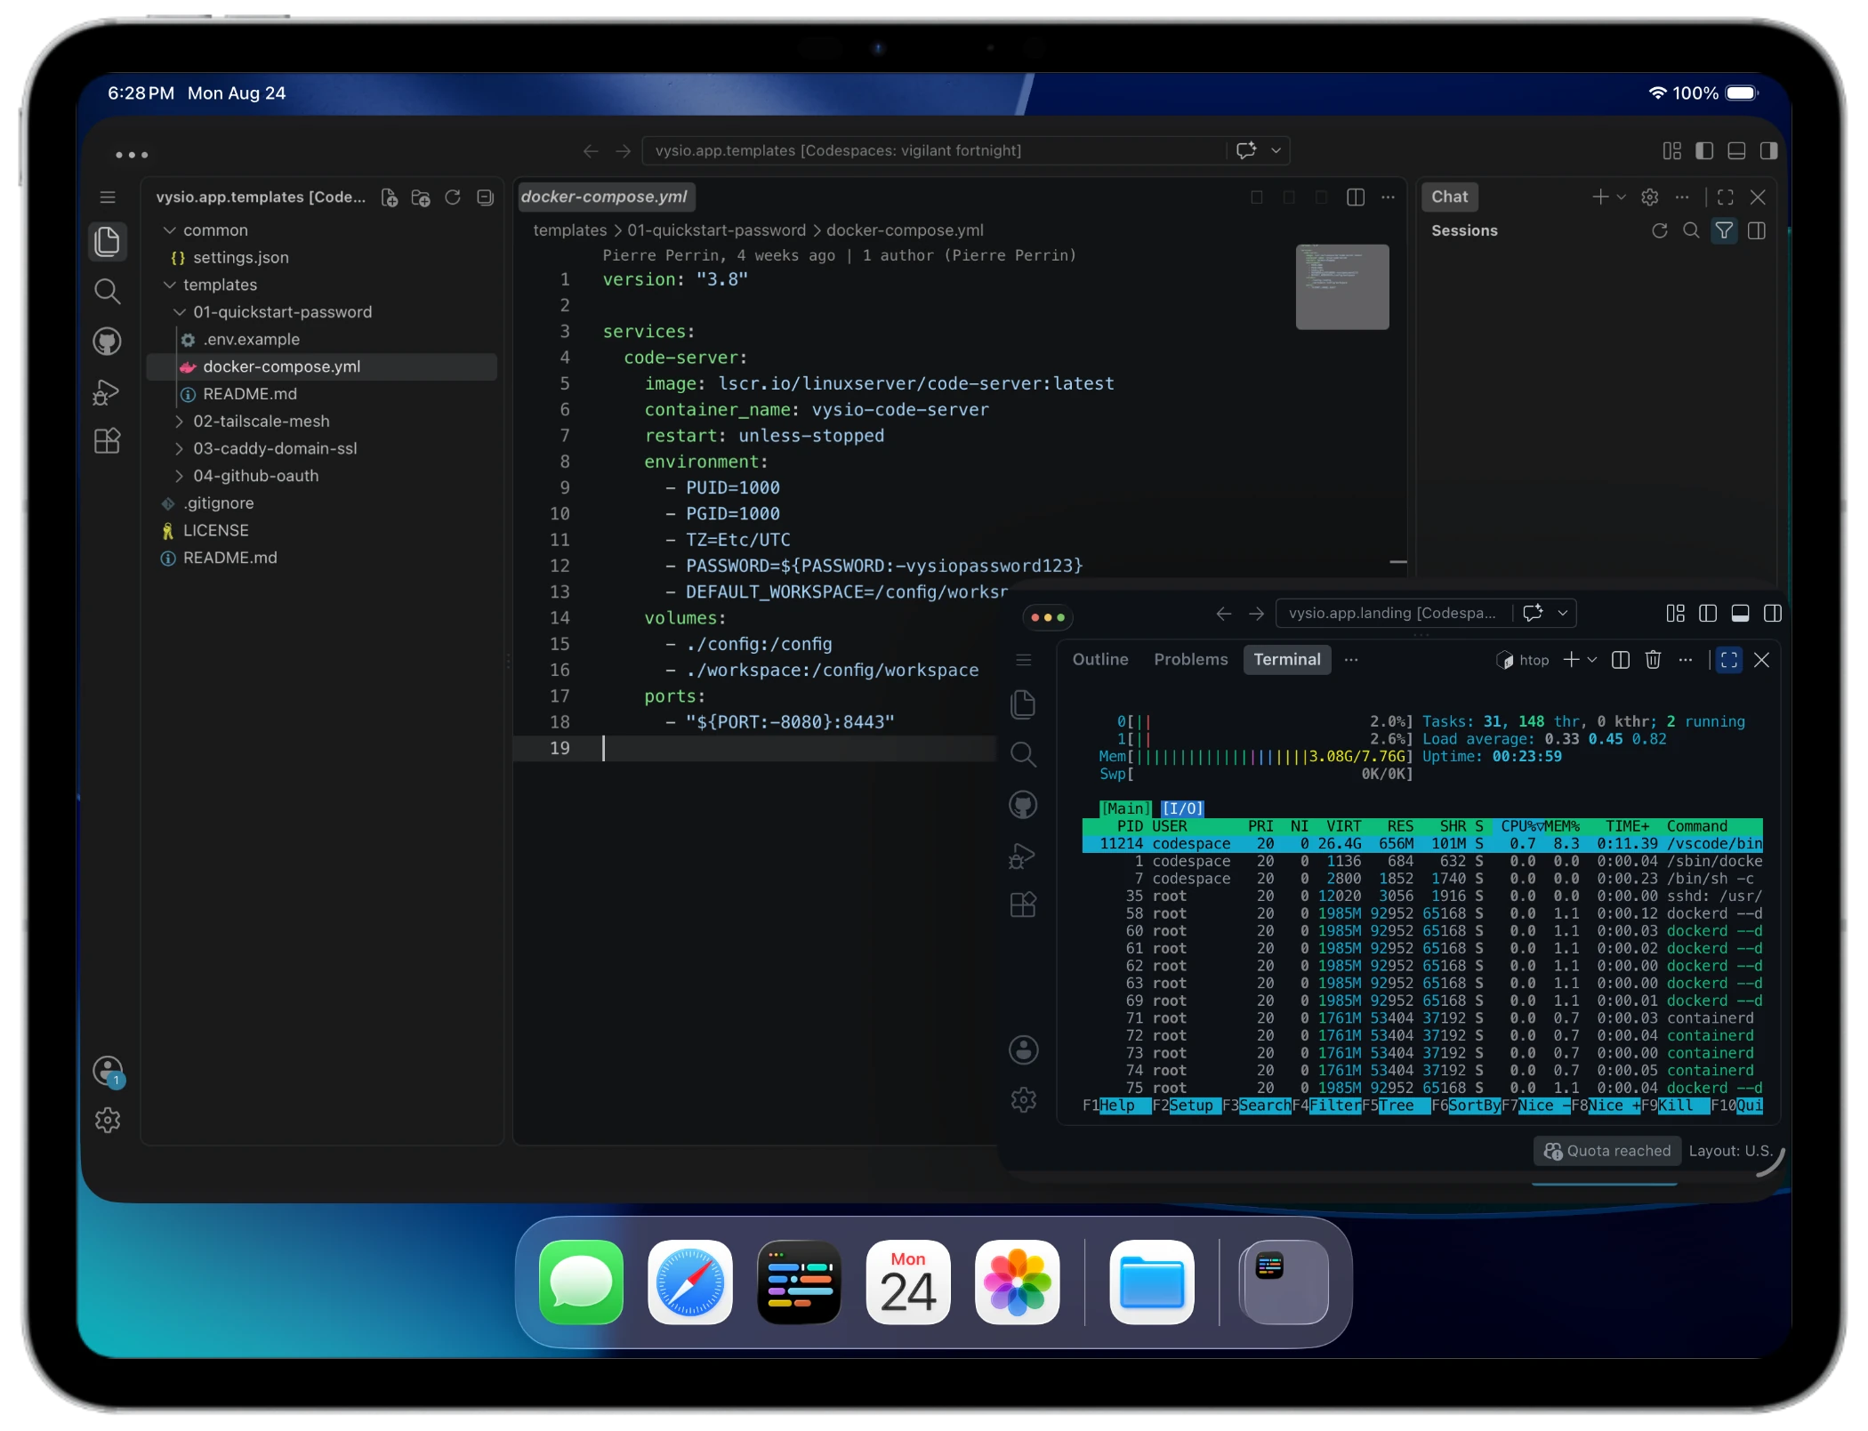Select the Chat panel tab
Screen dimensions: 1868x1431
pyautogui.click(x=1450, y=197)
